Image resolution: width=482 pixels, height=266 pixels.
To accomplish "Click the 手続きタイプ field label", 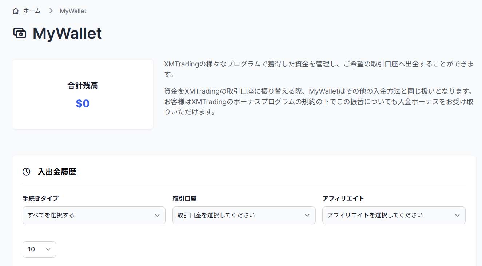I will click(40, 199).
